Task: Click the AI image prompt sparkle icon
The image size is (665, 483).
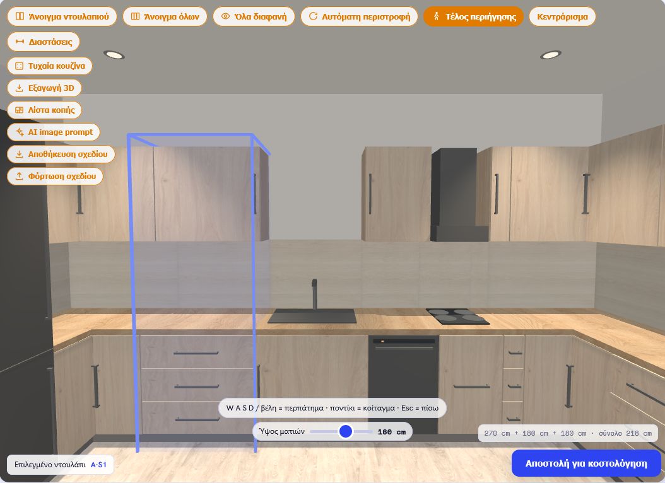Action: click(x=20, y=132)
